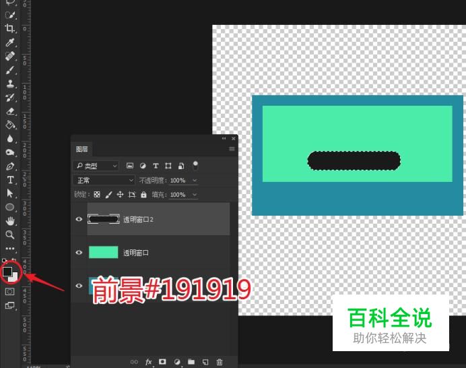
Task: Filter layers by shape layers
Action: click(168, 166)
